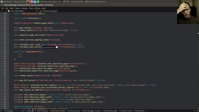Screen dimensions: 199x112
Task: Click the window menu icon left of the title
Action: point(2,5)
